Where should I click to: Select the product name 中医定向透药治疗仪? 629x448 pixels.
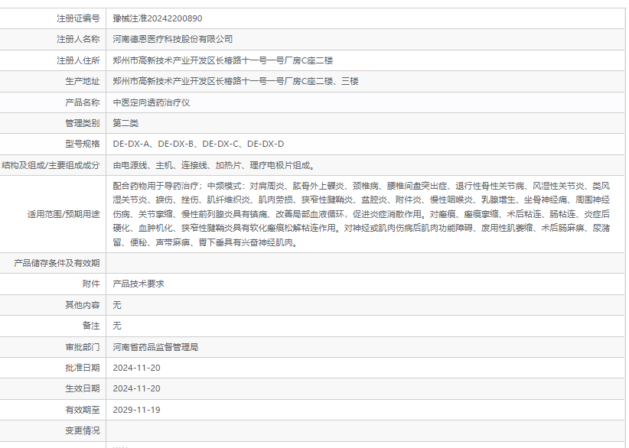pyautogui.click(x=152, y=102)
